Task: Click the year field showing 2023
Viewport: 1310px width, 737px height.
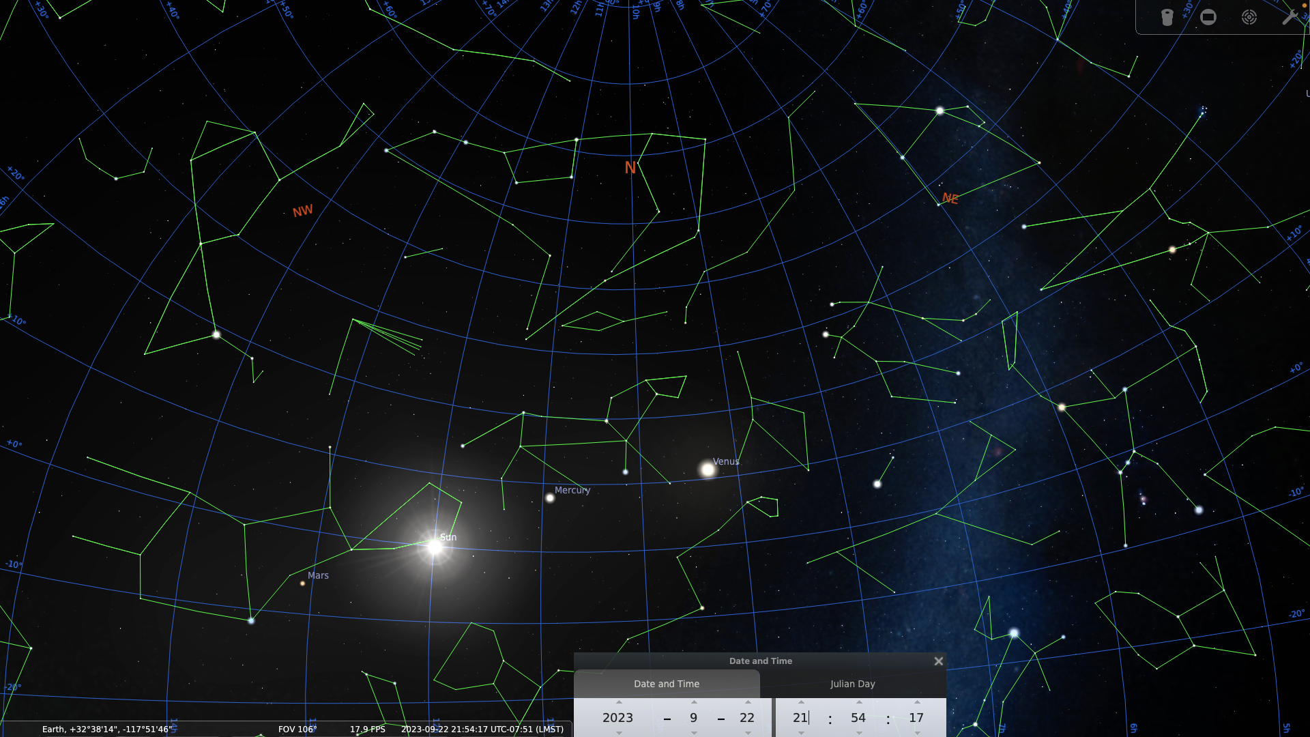Action: [617, 718]
